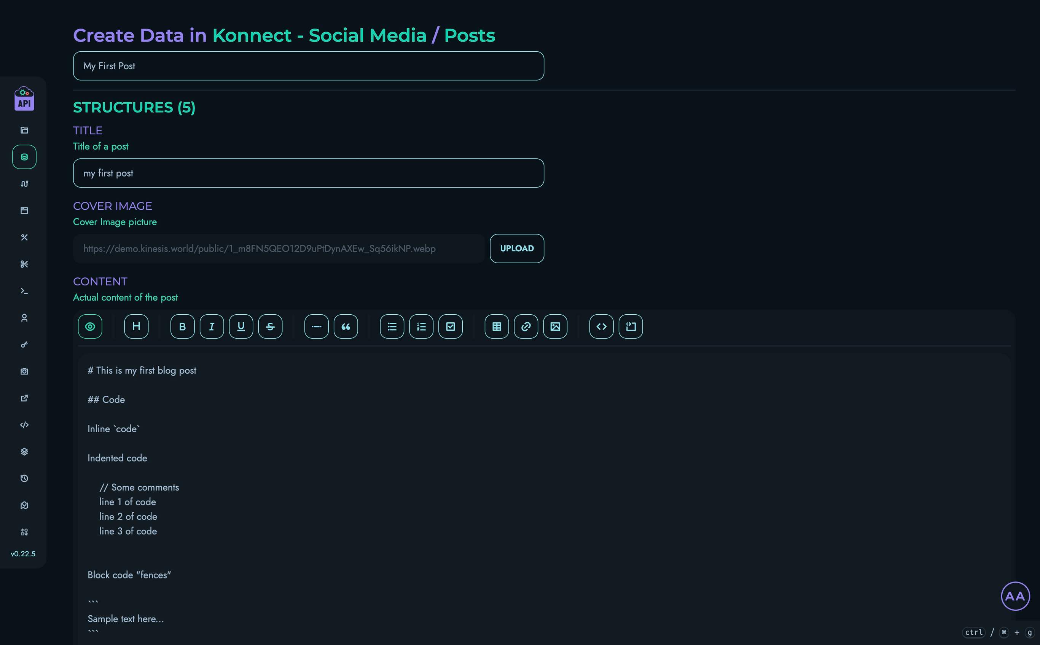
Task: Open the terminal prompt icon in sidebar
Action: (24, 291)
